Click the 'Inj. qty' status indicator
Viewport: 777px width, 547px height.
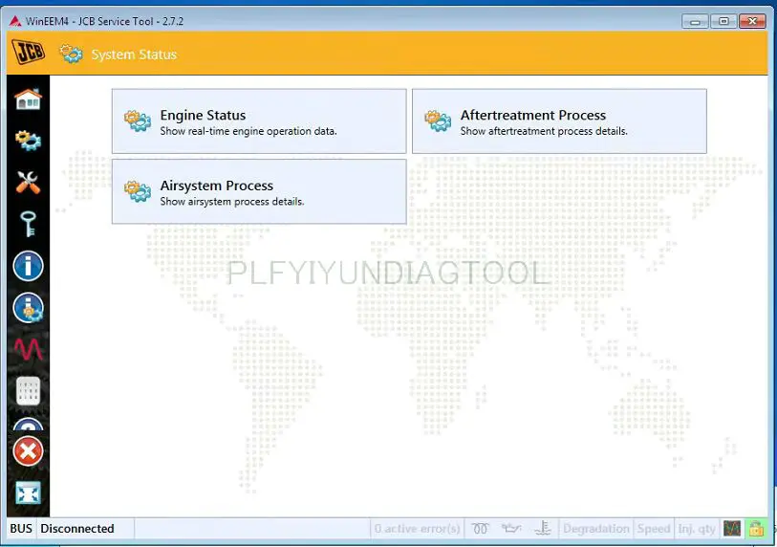696,529
